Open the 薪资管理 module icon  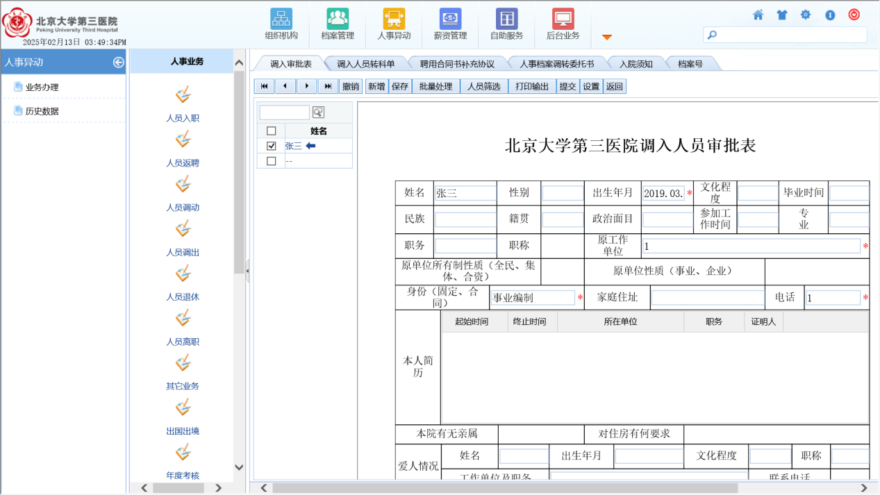(450, 19)
